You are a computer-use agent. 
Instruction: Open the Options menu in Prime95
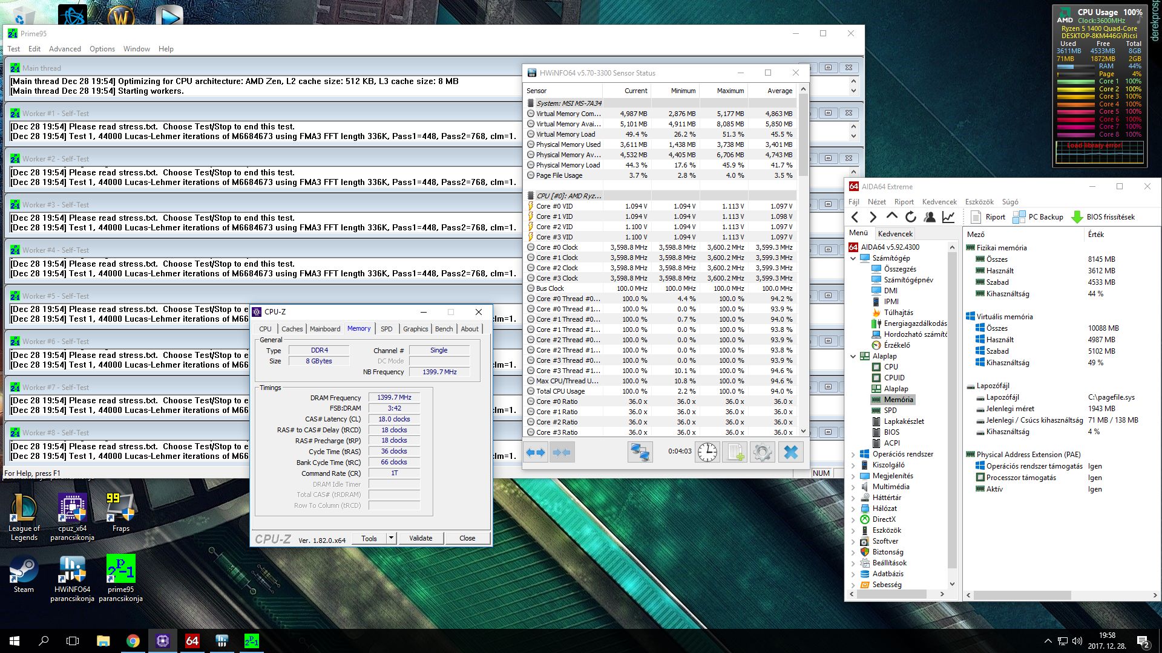click(102, 49)
